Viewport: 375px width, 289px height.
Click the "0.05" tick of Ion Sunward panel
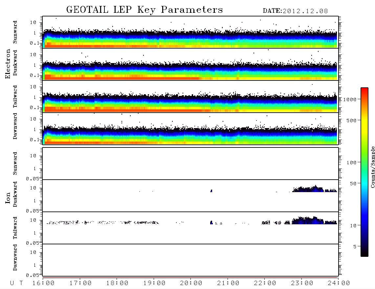click(33, 179)
